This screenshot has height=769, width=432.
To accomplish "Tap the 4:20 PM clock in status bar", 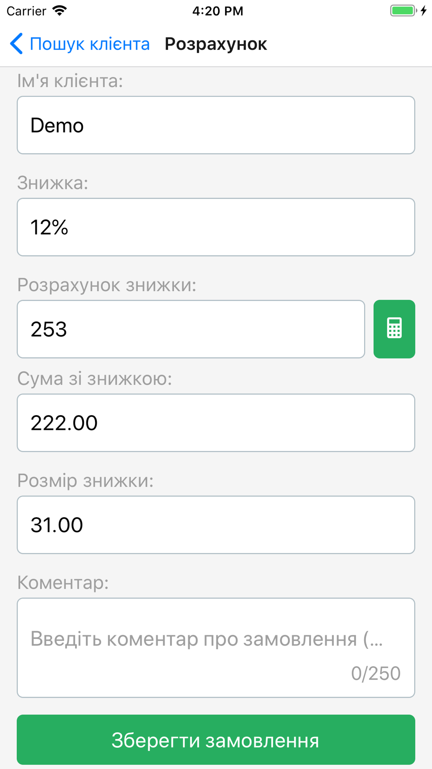I will tap(218, 11).
